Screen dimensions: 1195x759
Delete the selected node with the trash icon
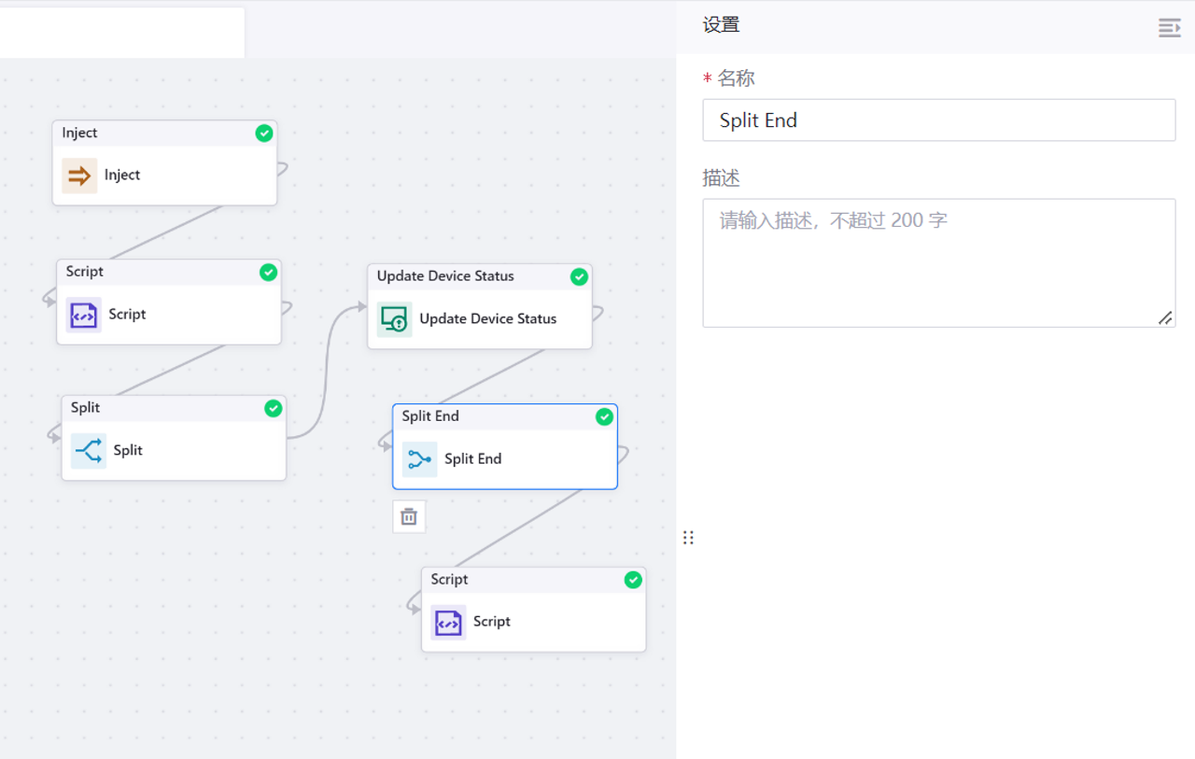coord(409,516)
